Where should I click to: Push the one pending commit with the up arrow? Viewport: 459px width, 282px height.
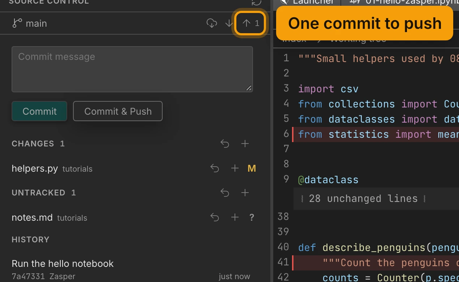(251, 23)
